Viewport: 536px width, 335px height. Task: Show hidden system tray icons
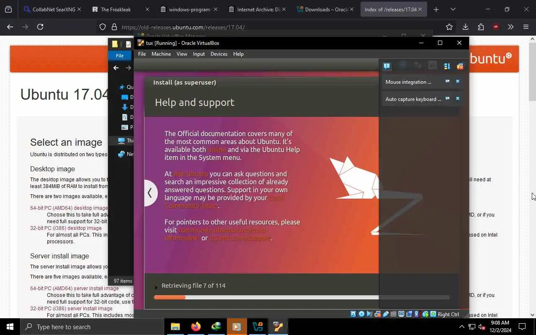[462, 327]
